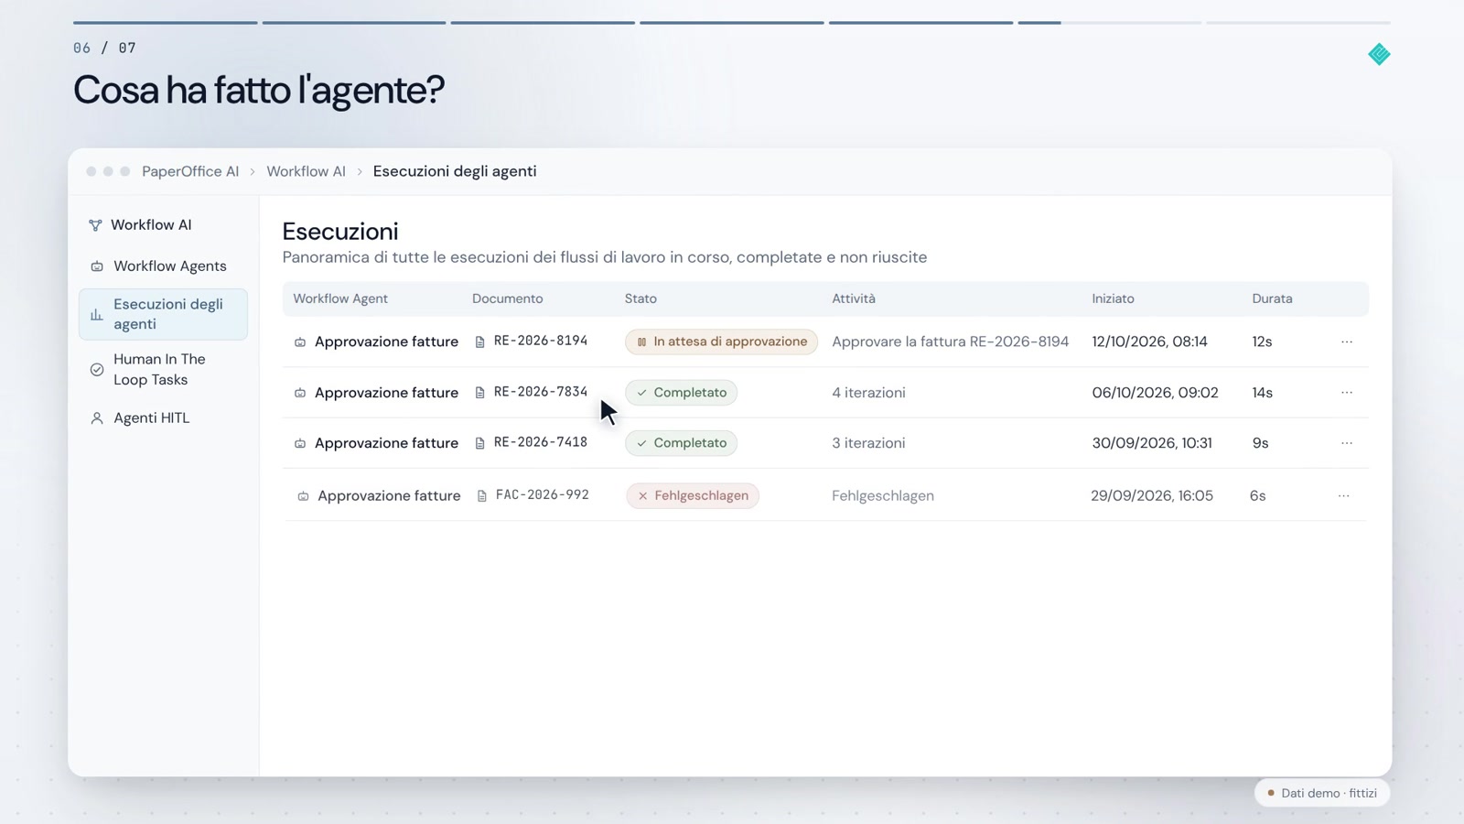Click the Iniziato column header
The image size is (1464, 824).
(1113, 299)
